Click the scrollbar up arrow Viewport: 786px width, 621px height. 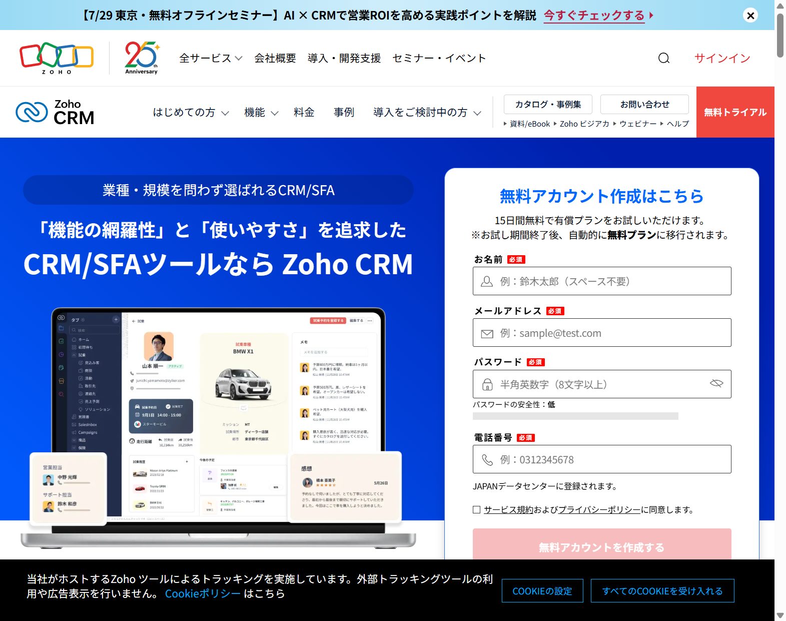coord(780,5)
